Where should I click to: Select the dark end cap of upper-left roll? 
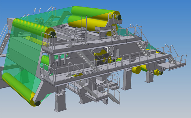point(53,34)
